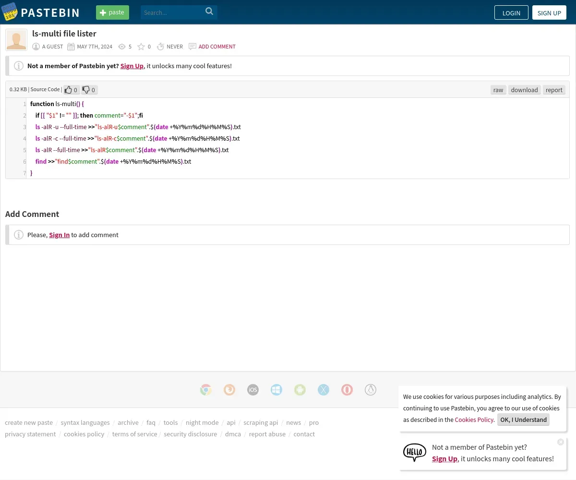
Task: Click the expiration clock icon
Action: click(160, 47)
